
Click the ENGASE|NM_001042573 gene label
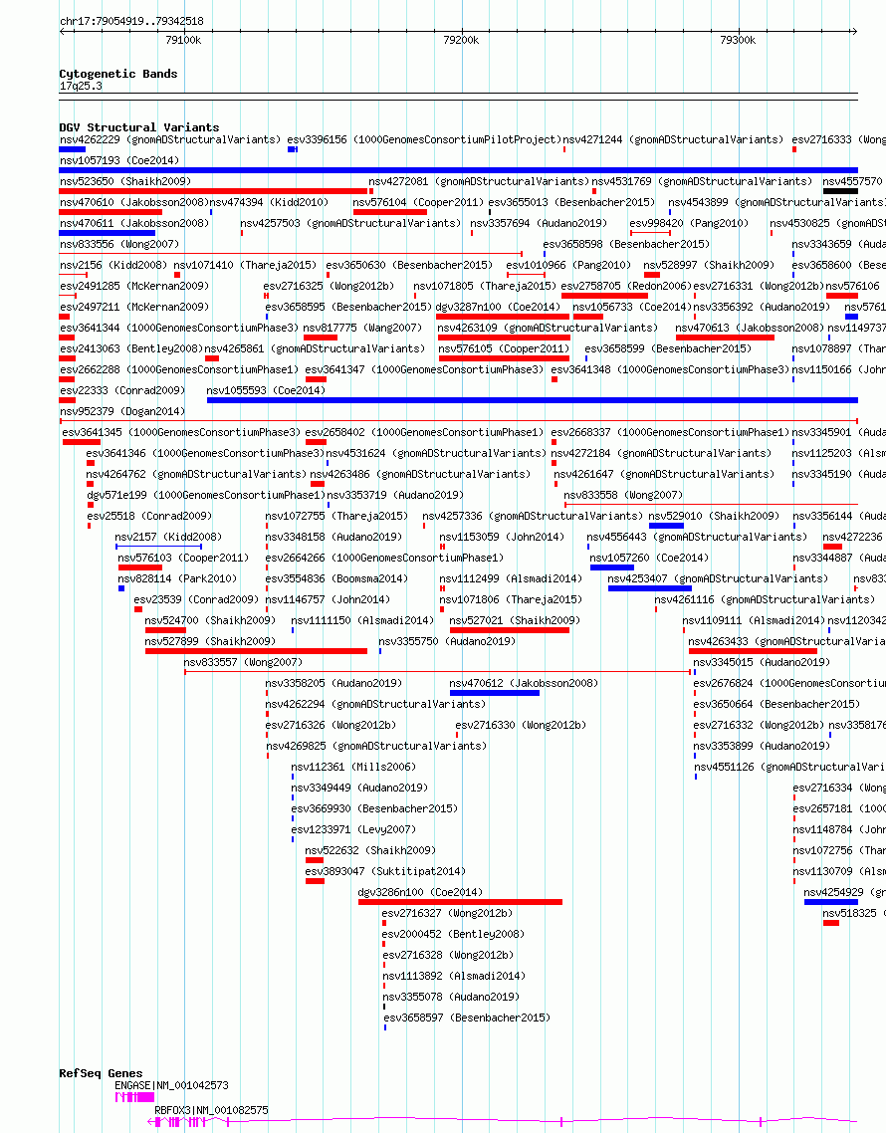pyautogui.click(x=172, y=1087)
